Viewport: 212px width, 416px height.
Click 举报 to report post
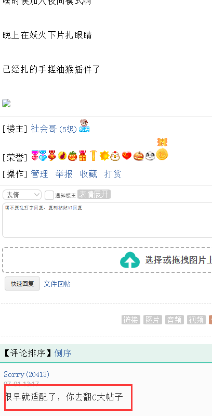coord(64,174)
